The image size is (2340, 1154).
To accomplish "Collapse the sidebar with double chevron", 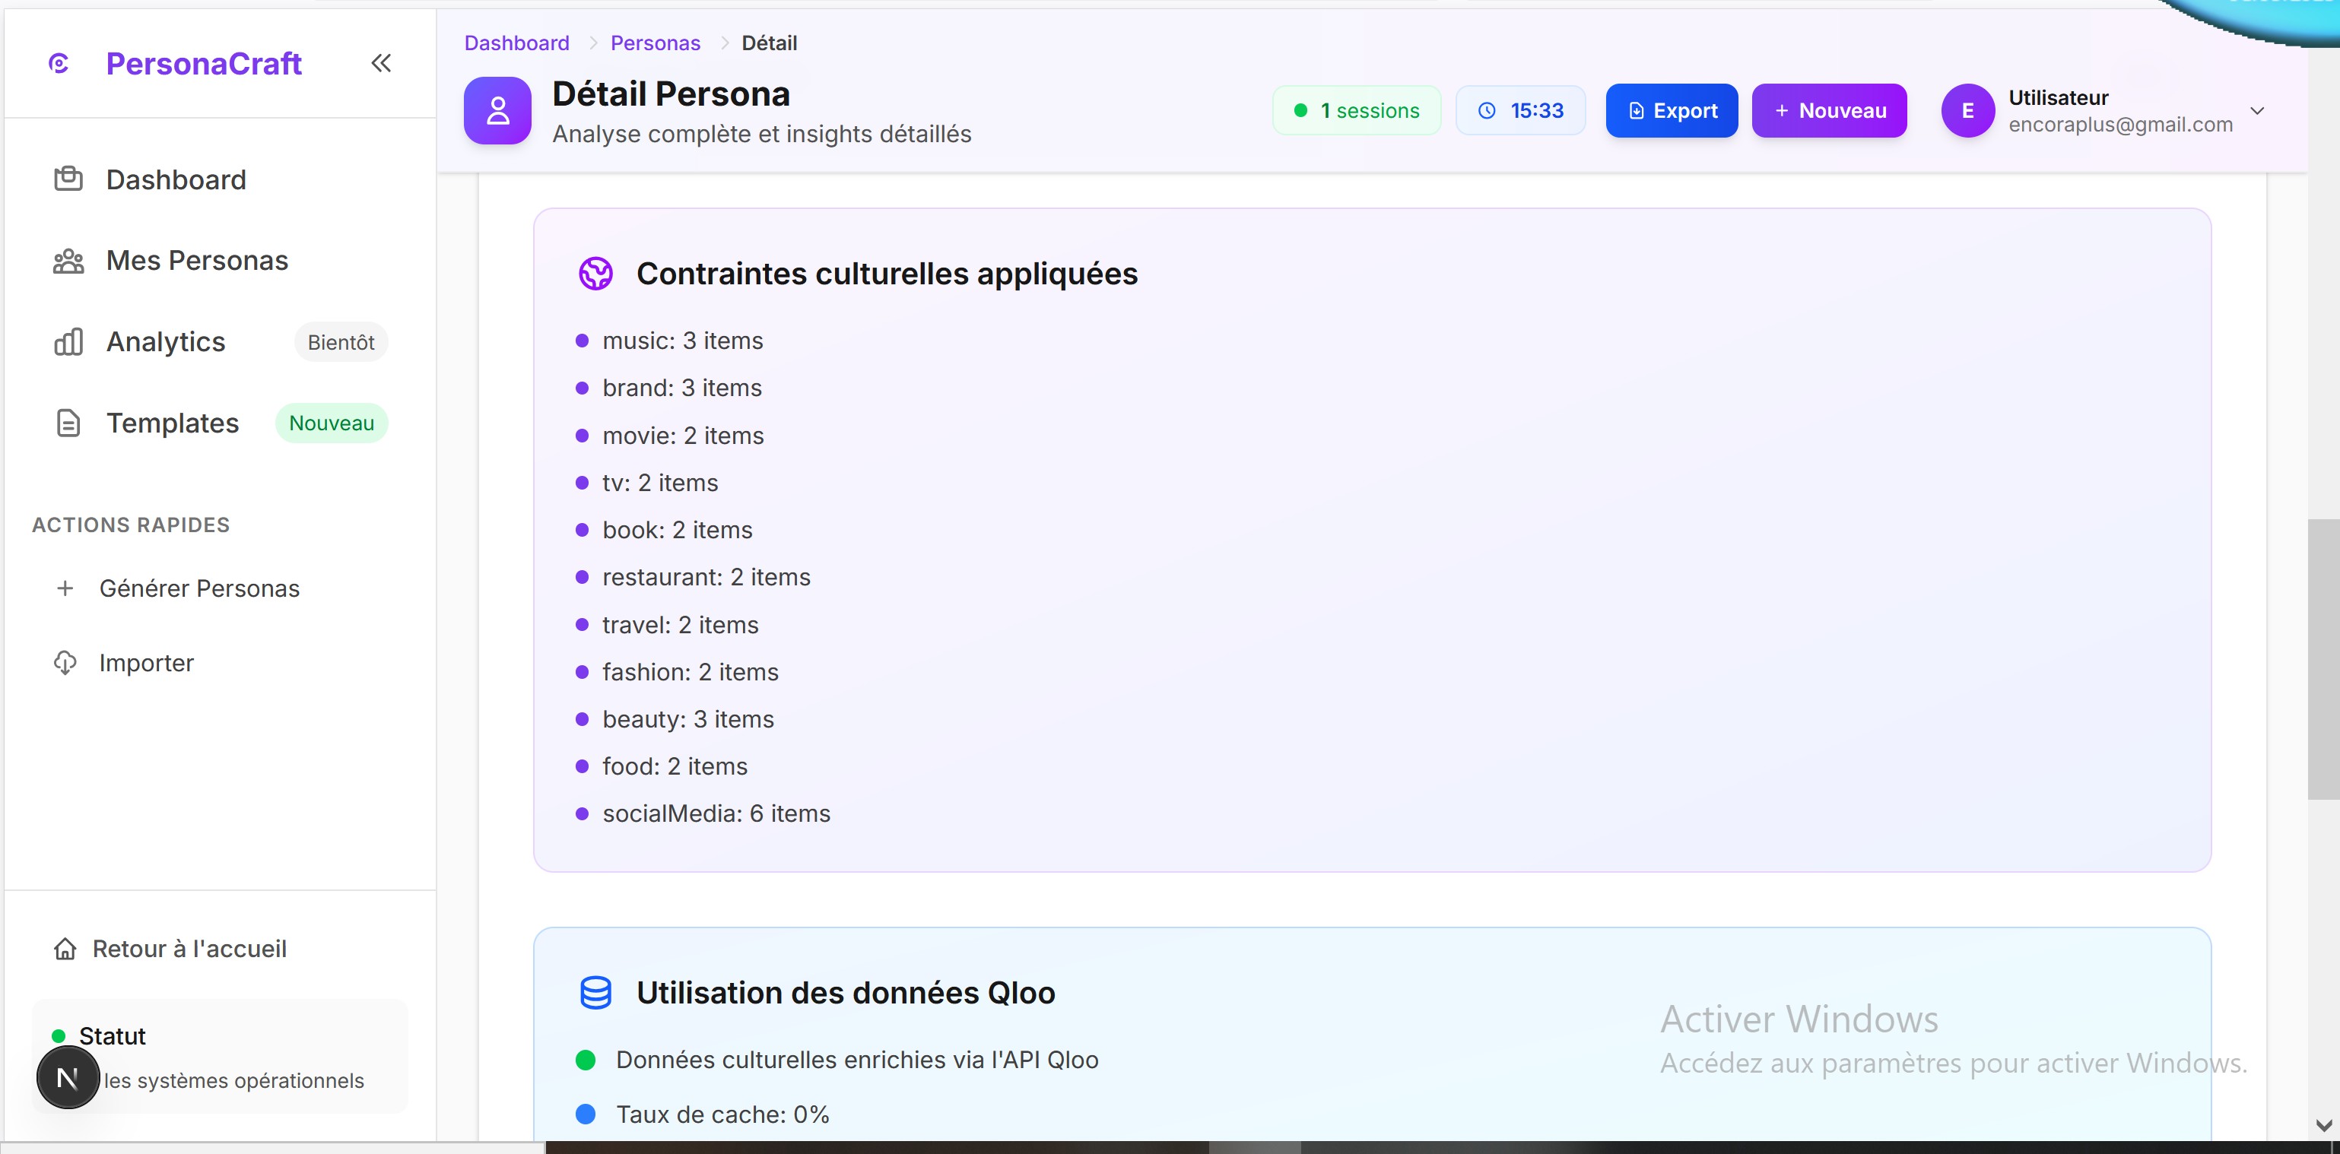I will (380, 62).
